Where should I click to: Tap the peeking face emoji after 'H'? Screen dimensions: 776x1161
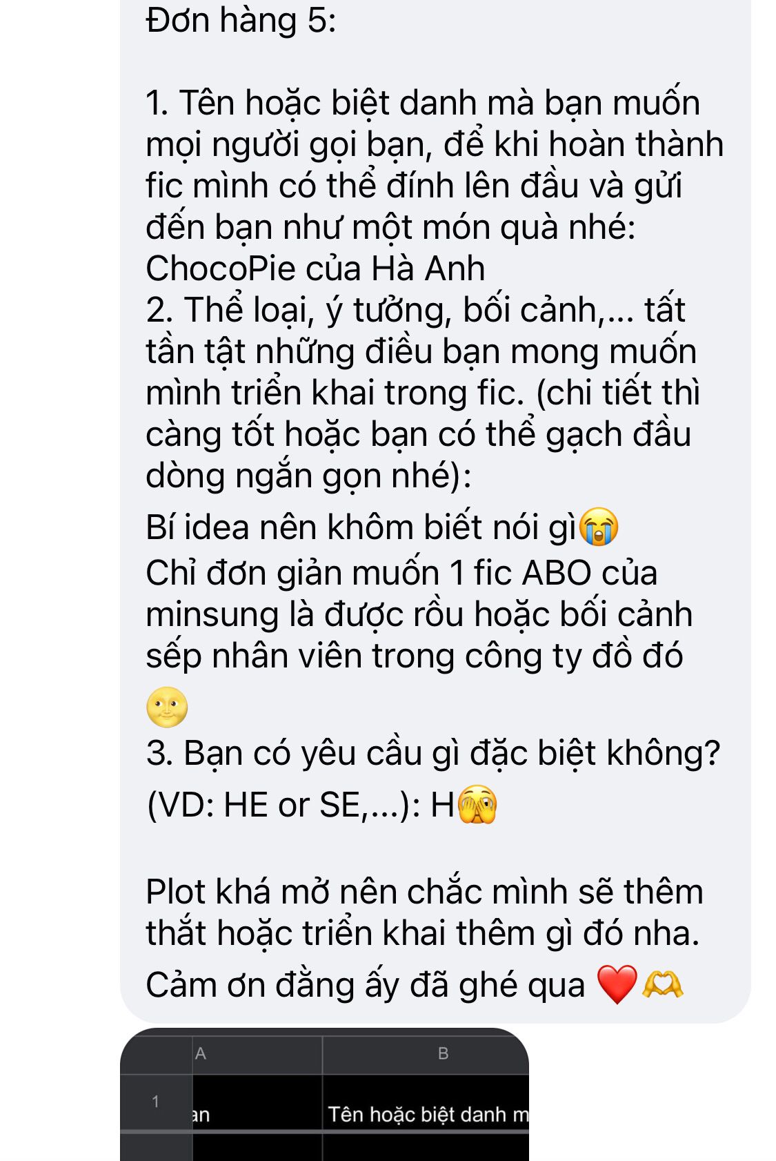point(477,804)
